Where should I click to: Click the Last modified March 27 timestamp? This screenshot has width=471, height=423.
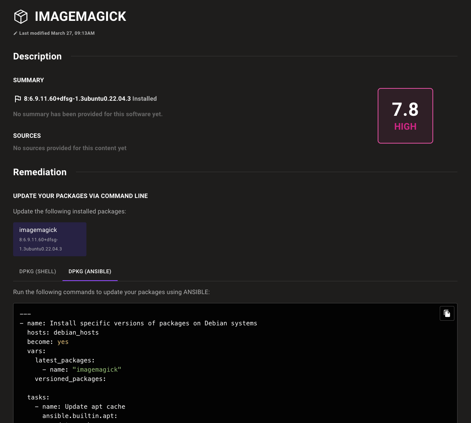57,33
